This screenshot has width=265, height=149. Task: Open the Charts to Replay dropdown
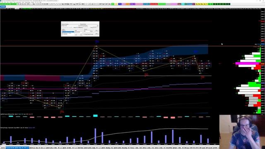click(70, 26)
